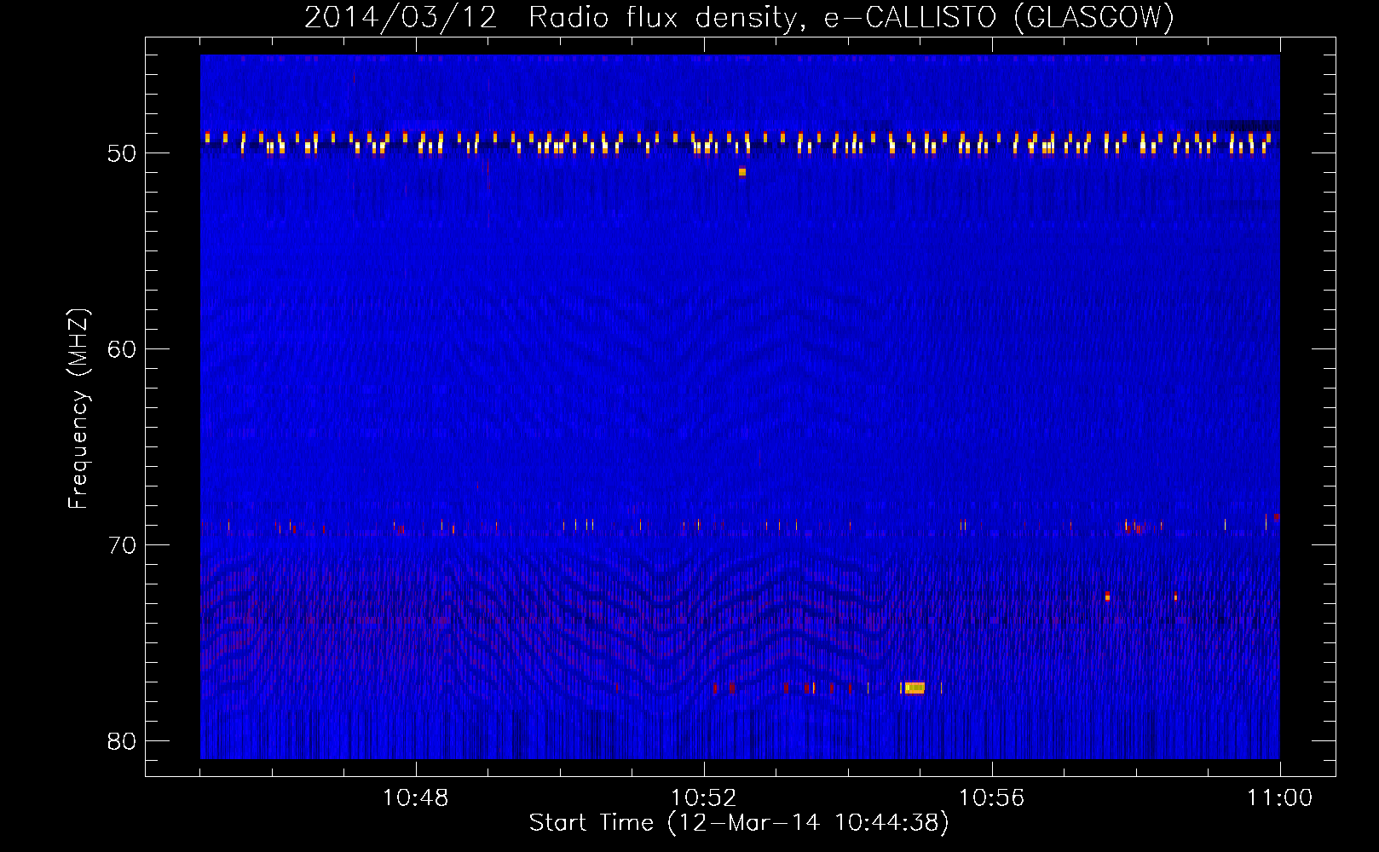Click the 10:48 time tick label
Image resolution: width=1379 pixels, height=852 pixels.
click(415, 798)
